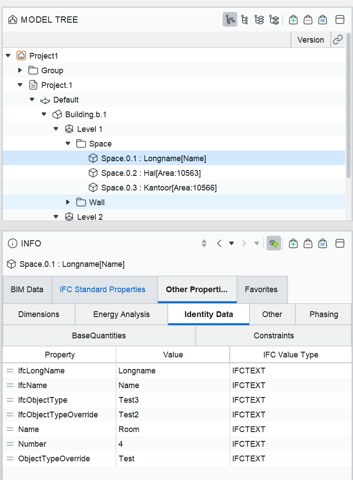Go back in Info panel history
The width and height of the screenshot is (353, 480).
(x=219, y=243)
